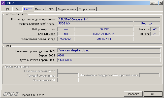Go to the Видеосистема tab

tap(67, 9)
